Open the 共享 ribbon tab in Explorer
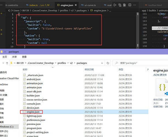The image size is (168, 137). (x=15, y=57)
